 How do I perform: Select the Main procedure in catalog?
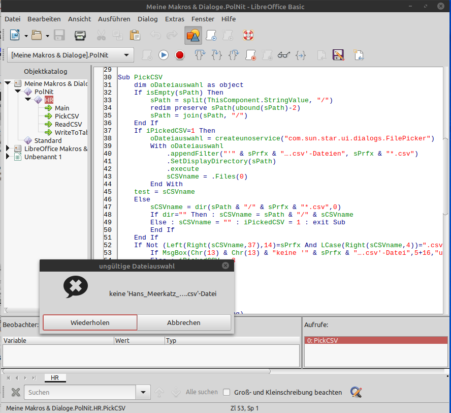(62, 108)
